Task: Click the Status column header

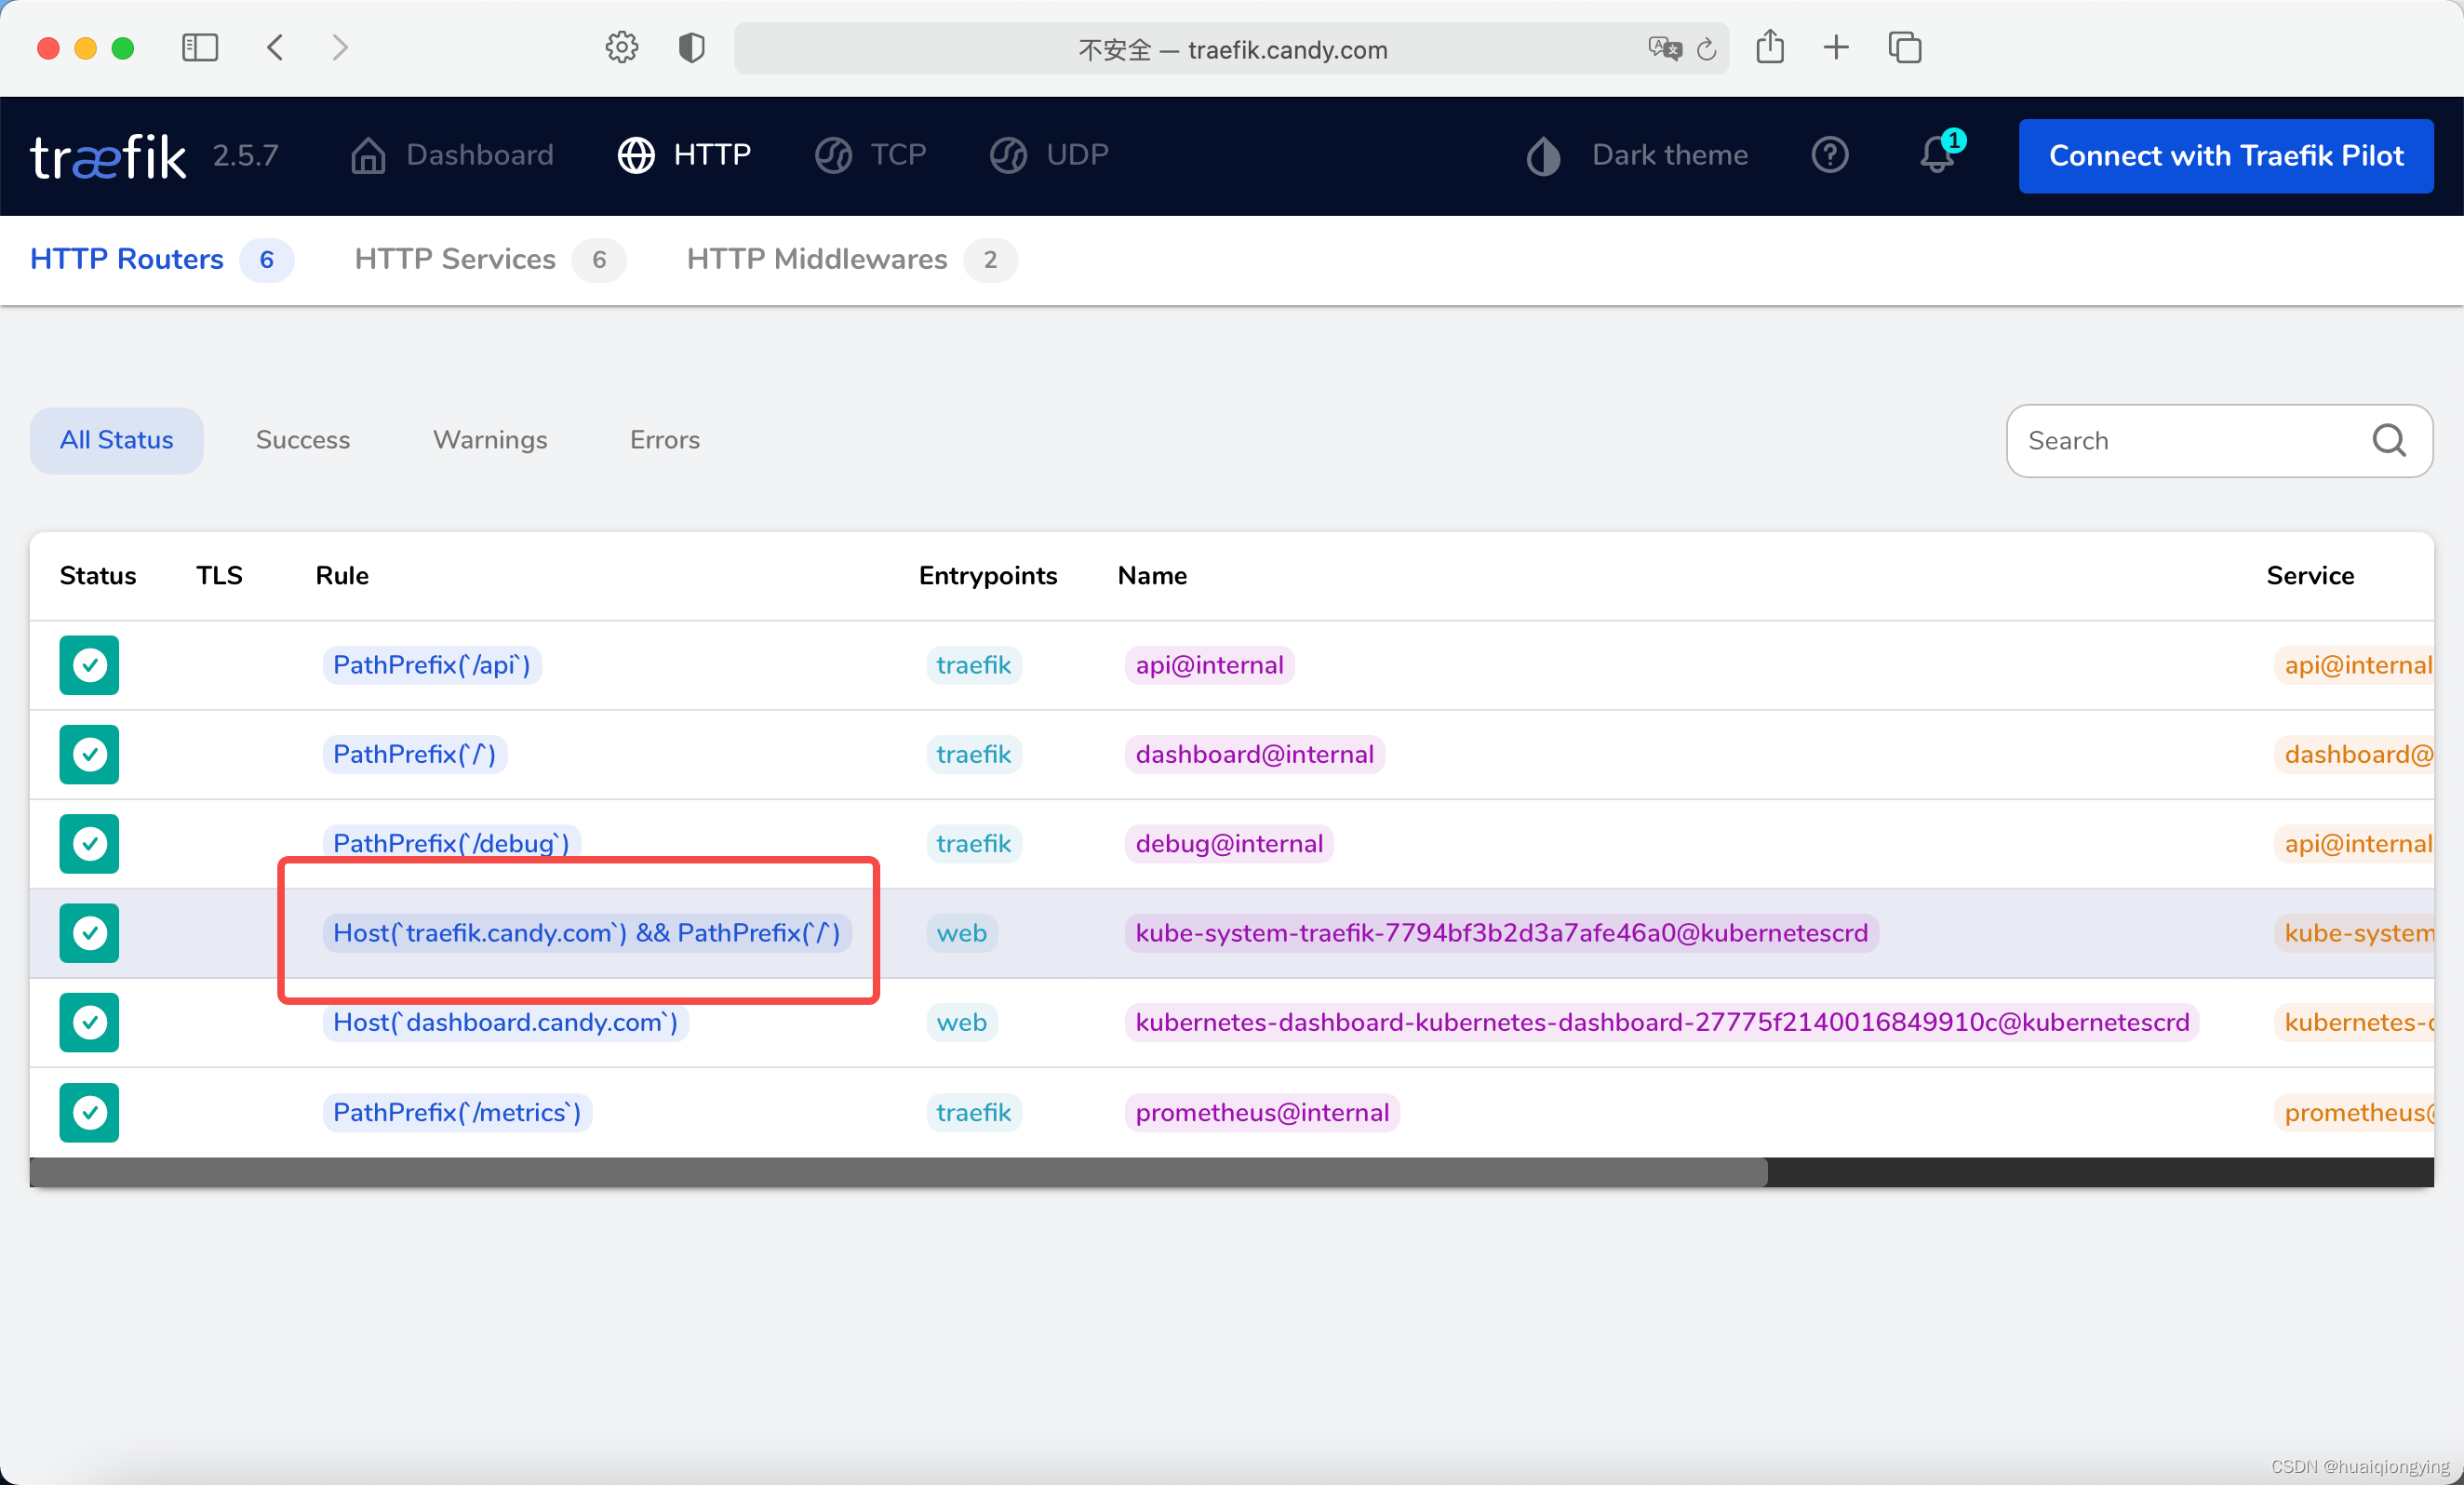Action: click(x=98, y=575)
